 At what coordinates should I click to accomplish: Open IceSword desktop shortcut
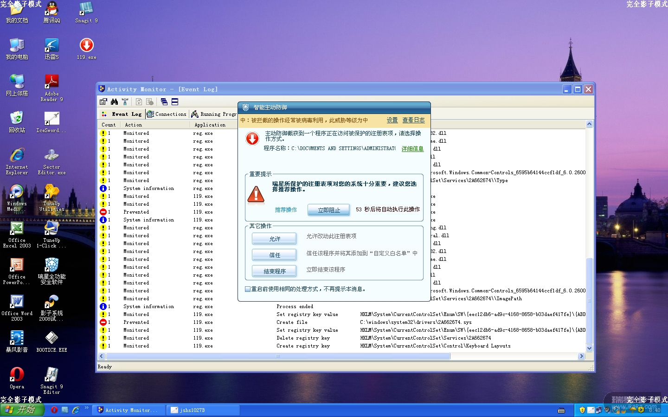51,121
